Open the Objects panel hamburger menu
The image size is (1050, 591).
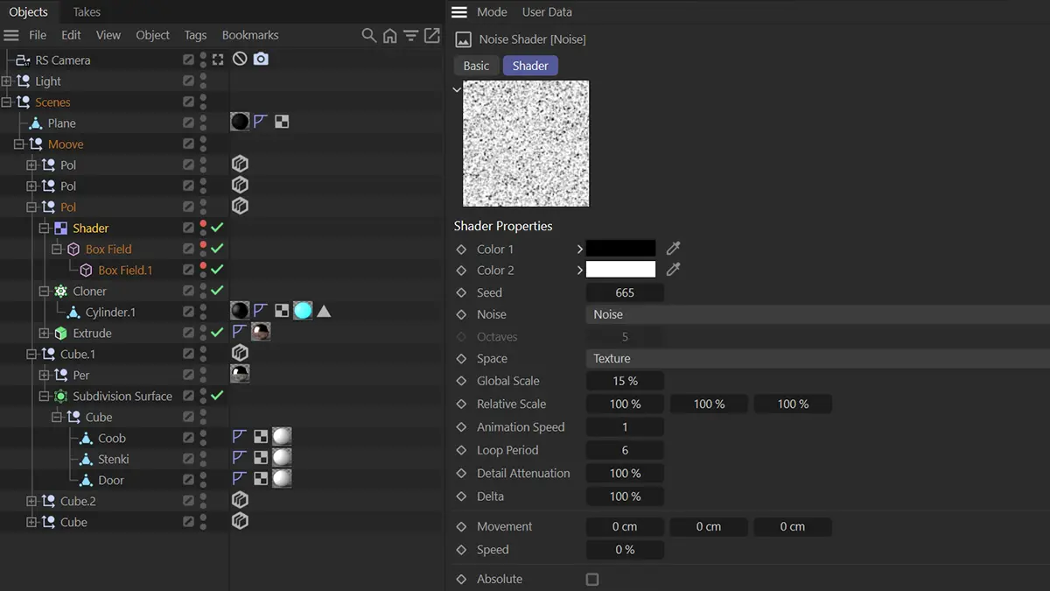coord(11,36)
